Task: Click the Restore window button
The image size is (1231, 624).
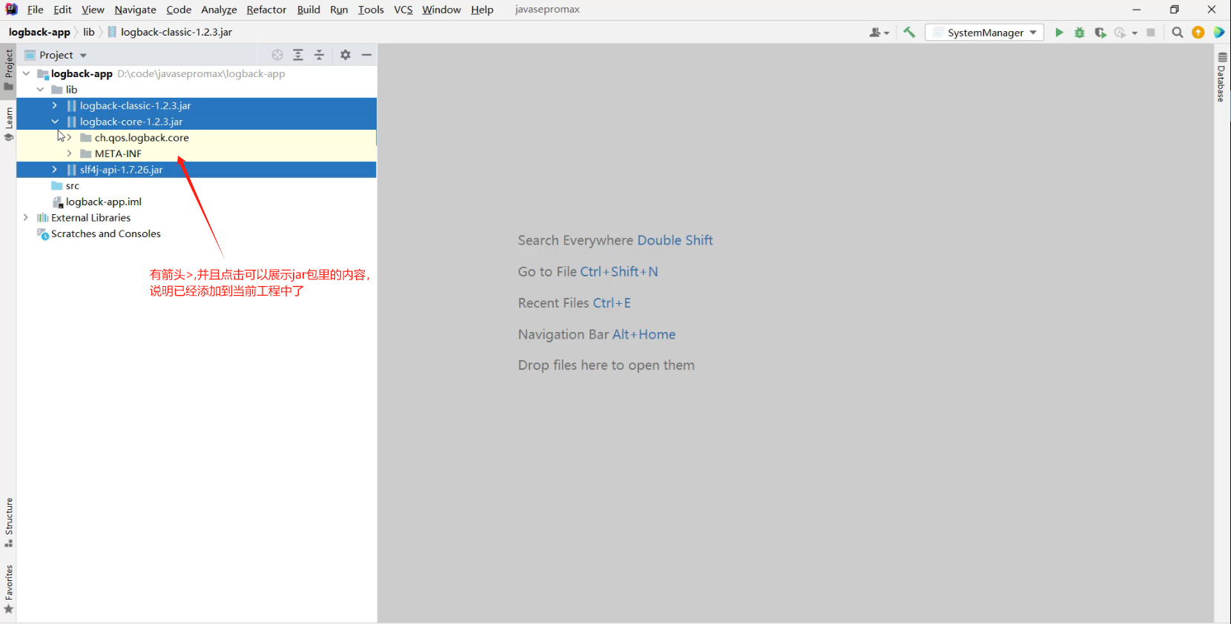Action: pyautogui.click(x=1174, y=10)
